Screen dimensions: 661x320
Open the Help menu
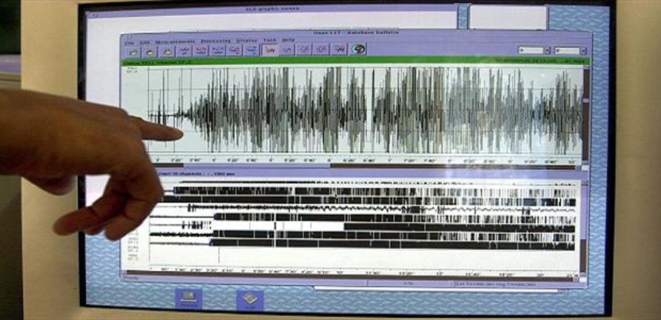[289, 40]
